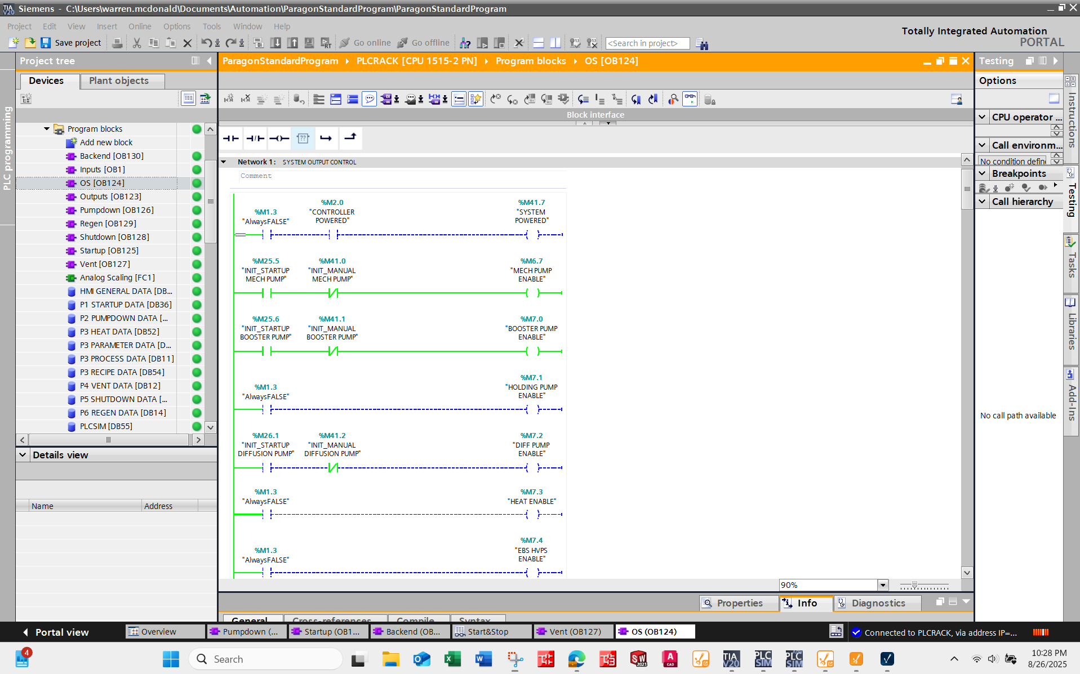The height and width of the screenshot is (674, 1080).
Task: Switch to Portal view
Action: coord(56,632)
